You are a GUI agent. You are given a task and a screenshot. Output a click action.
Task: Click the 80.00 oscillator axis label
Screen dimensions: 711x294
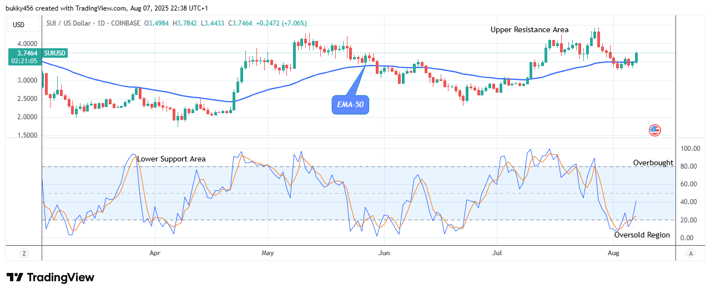click(x=688, y=166)
